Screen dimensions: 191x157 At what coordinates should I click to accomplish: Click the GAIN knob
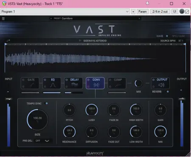[x=160, y=110]
